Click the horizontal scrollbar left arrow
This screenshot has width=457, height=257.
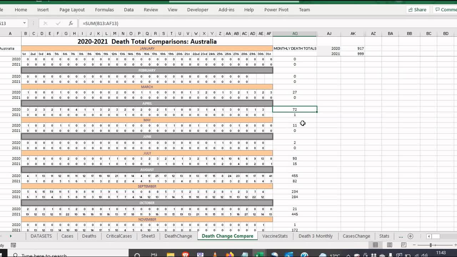coord(429,236)
